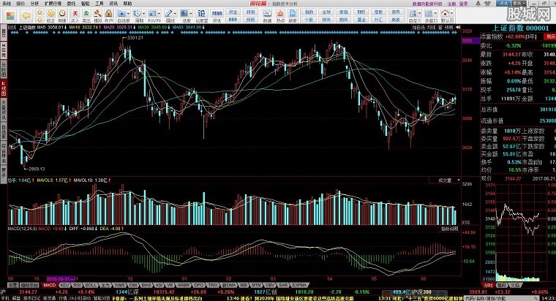Open the 工具 menu
Screen dimensions: 556x301
point(99,4)
